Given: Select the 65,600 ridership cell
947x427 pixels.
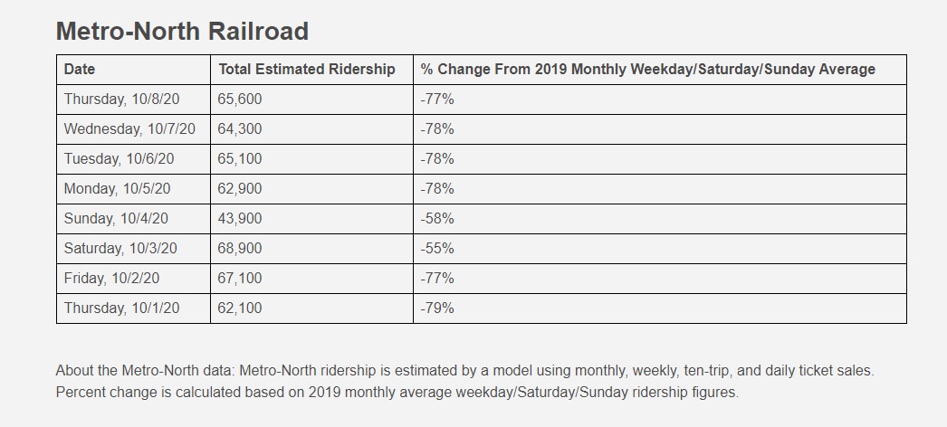Looking at the screenshot, I should point(240,100).
